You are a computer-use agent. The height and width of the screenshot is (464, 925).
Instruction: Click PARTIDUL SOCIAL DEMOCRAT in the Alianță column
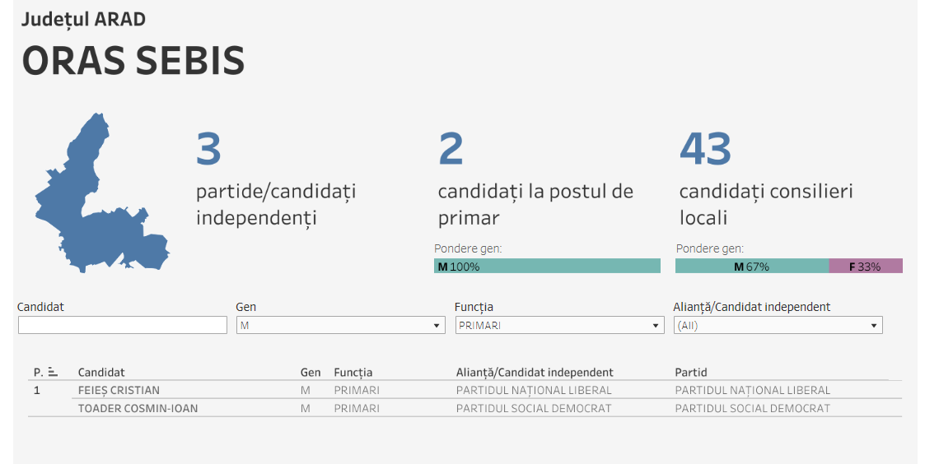(x=534, y=409)
